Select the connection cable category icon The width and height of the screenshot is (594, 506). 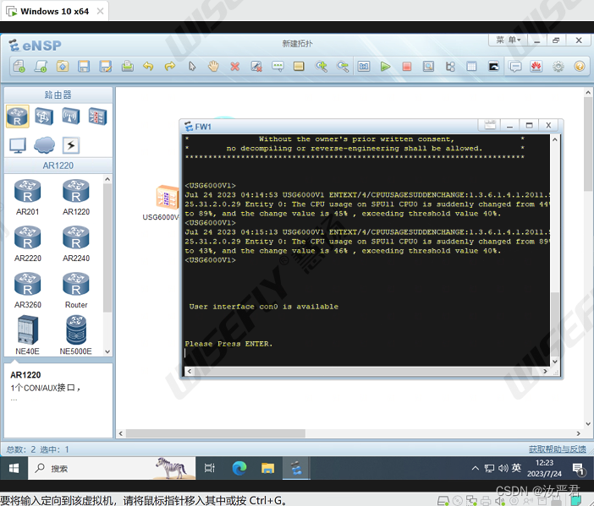coord(71,145)
